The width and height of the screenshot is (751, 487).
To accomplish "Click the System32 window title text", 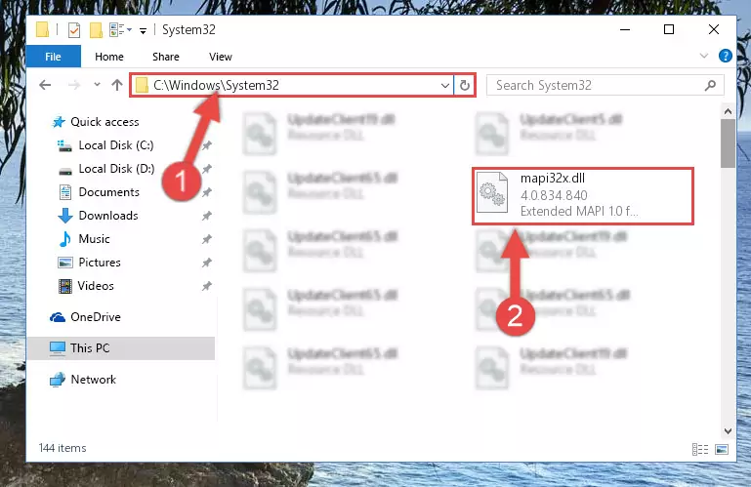I will pyautogui.click(x=188, y=29).
